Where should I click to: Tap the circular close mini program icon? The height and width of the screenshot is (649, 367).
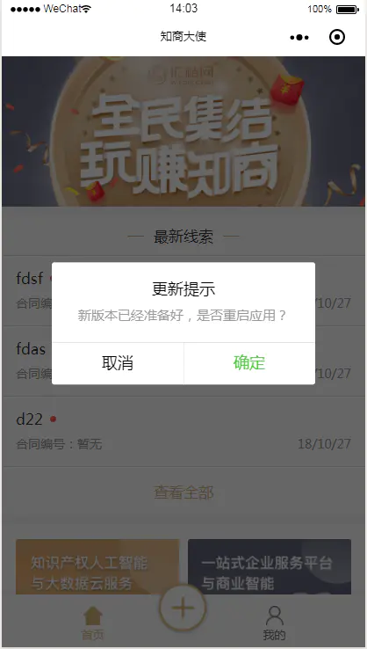click(x=337, y=37)
